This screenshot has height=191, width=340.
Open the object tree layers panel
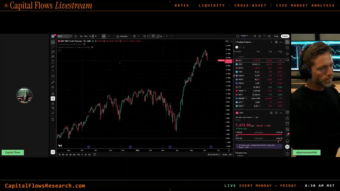287,54
